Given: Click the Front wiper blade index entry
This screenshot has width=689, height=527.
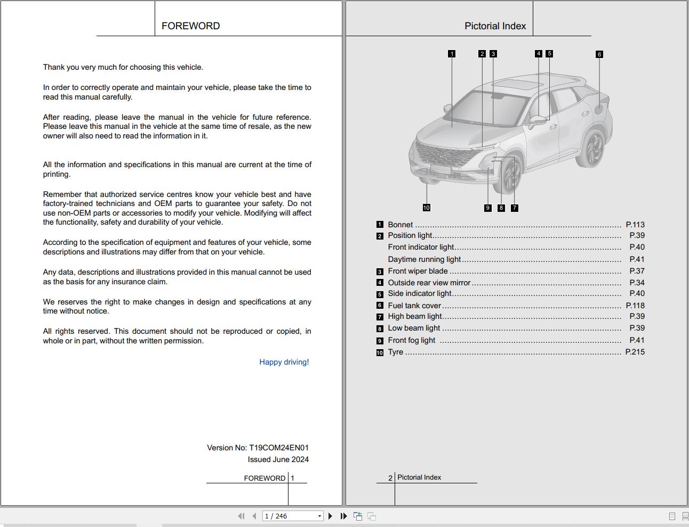Looking at the screenshot, I should click(x=419, y=271).
